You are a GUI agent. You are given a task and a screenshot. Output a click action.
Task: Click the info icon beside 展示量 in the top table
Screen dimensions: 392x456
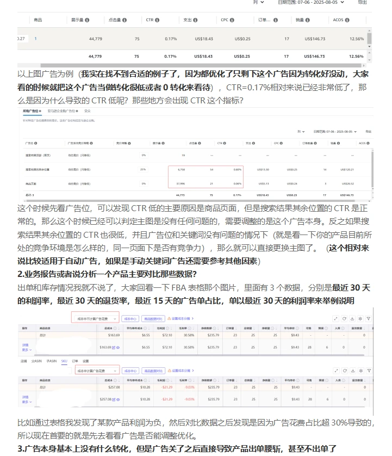point(87,20)
